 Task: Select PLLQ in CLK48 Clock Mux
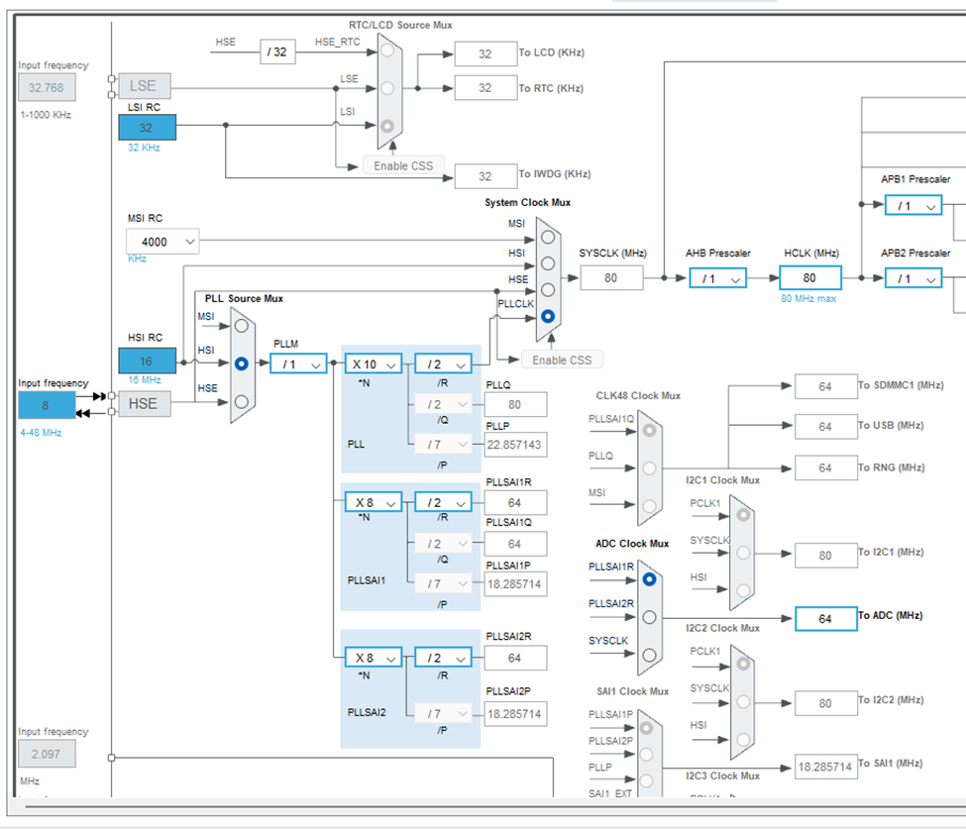(649, 468)
